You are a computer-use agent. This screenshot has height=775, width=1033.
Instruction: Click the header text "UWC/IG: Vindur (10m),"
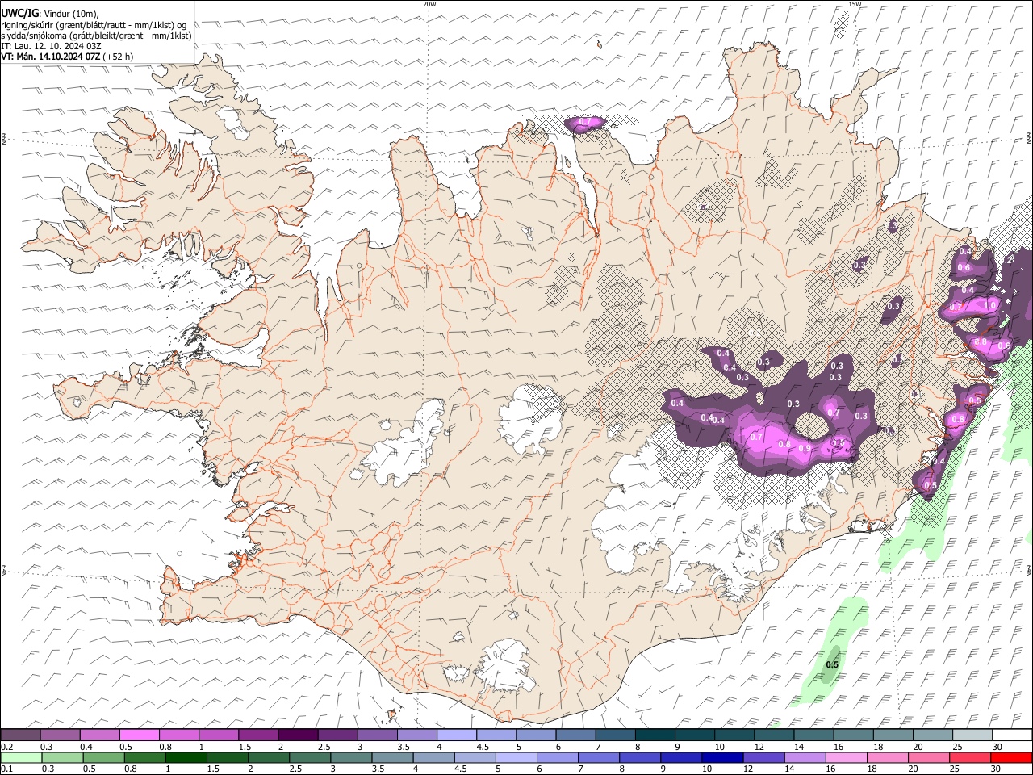pyautogui.click(x=50, y=14)
